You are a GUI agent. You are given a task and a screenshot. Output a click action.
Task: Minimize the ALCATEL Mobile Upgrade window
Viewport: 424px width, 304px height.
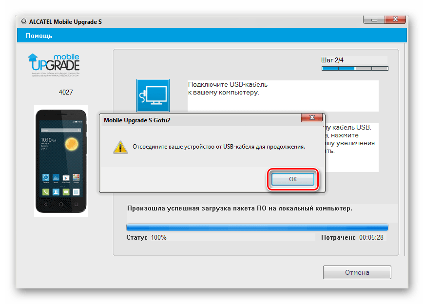[x=374, y=19]
